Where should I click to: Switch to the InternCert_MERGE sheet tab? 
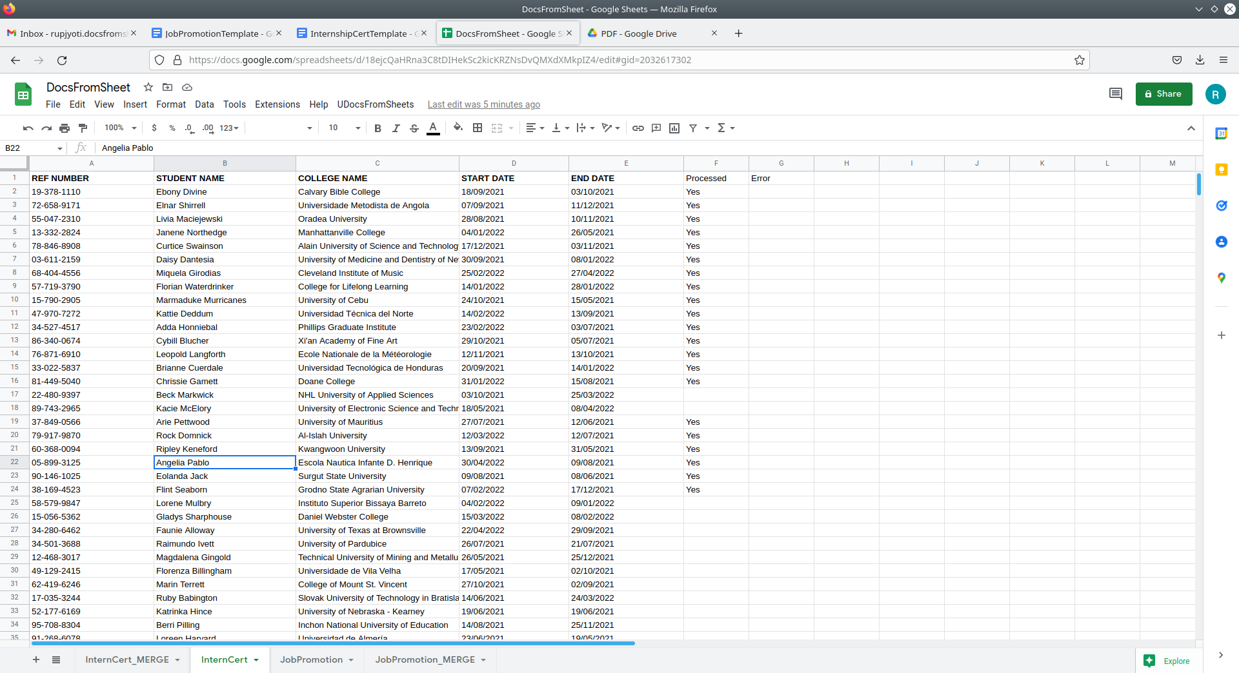127,659
